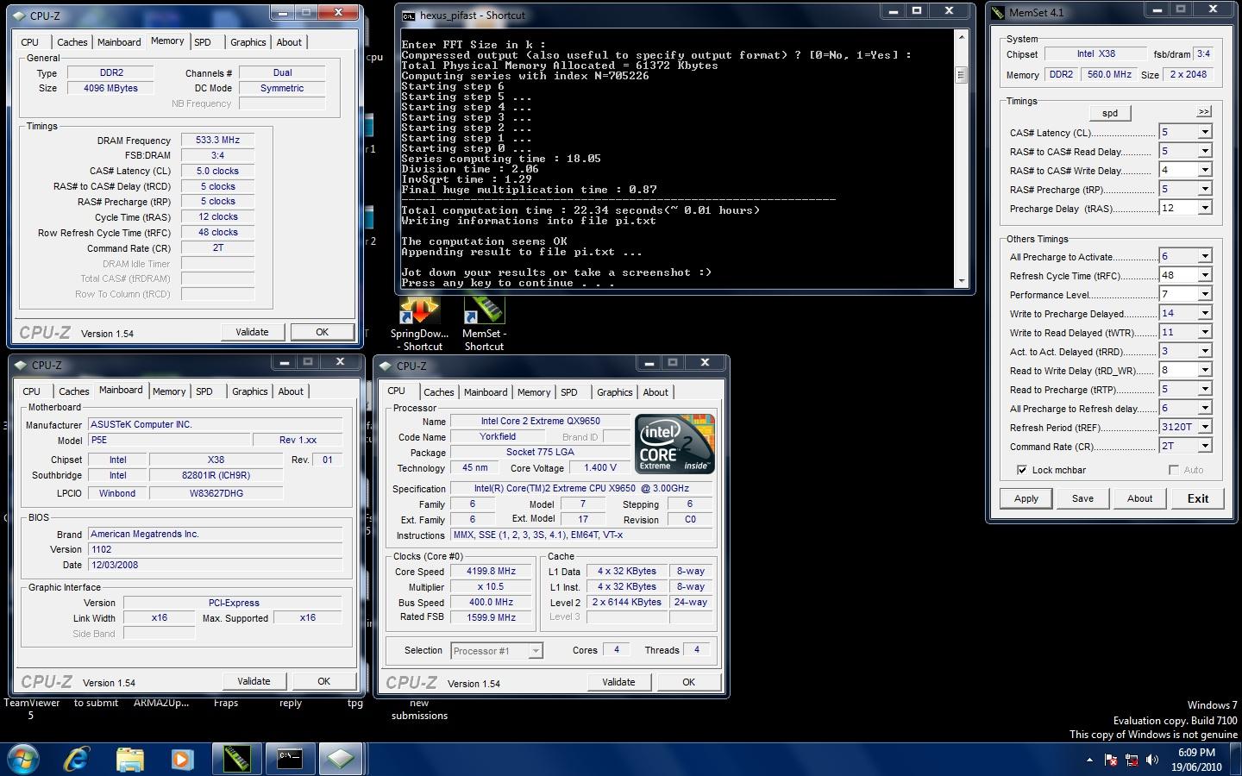Viewport: 1242px width, 776px height.
Task: Select CPU tab in CPU-Z Mainboard window
Action: click(x=32, y=391)
